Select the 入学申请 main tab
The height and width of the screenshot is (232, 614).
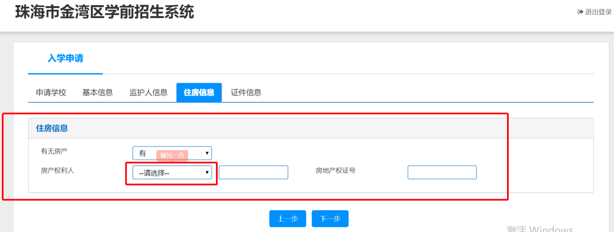tap(66, 58)
